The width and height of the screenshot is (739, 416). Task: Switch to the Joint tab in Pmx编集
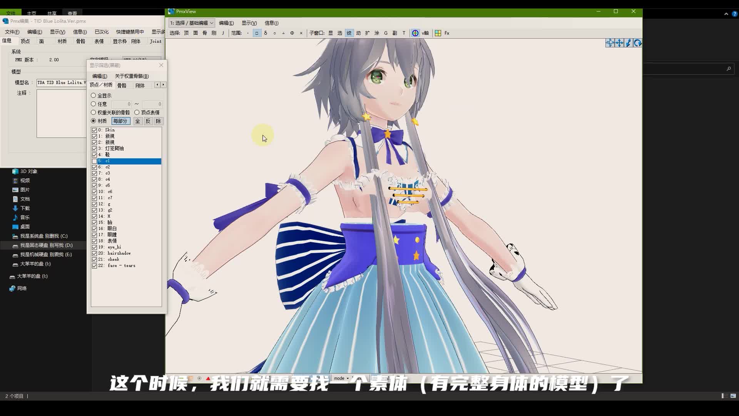[155, 41]
